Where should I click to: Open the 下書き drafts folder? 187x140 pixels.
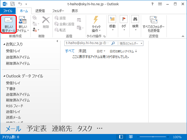coord(11,89)
